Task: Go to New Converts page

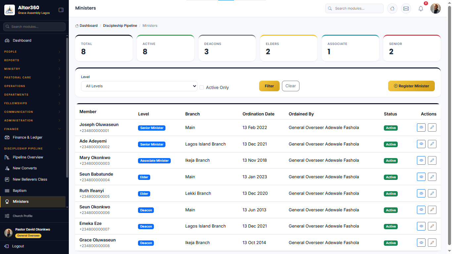Action: click(32, 168)
